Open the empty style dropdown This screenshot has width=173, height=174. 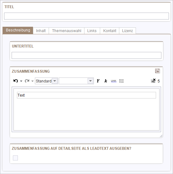76,81
